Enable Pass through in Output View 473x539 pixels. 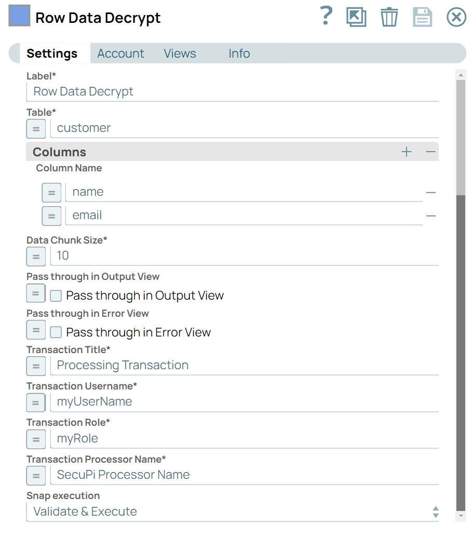tap(56, 295)
